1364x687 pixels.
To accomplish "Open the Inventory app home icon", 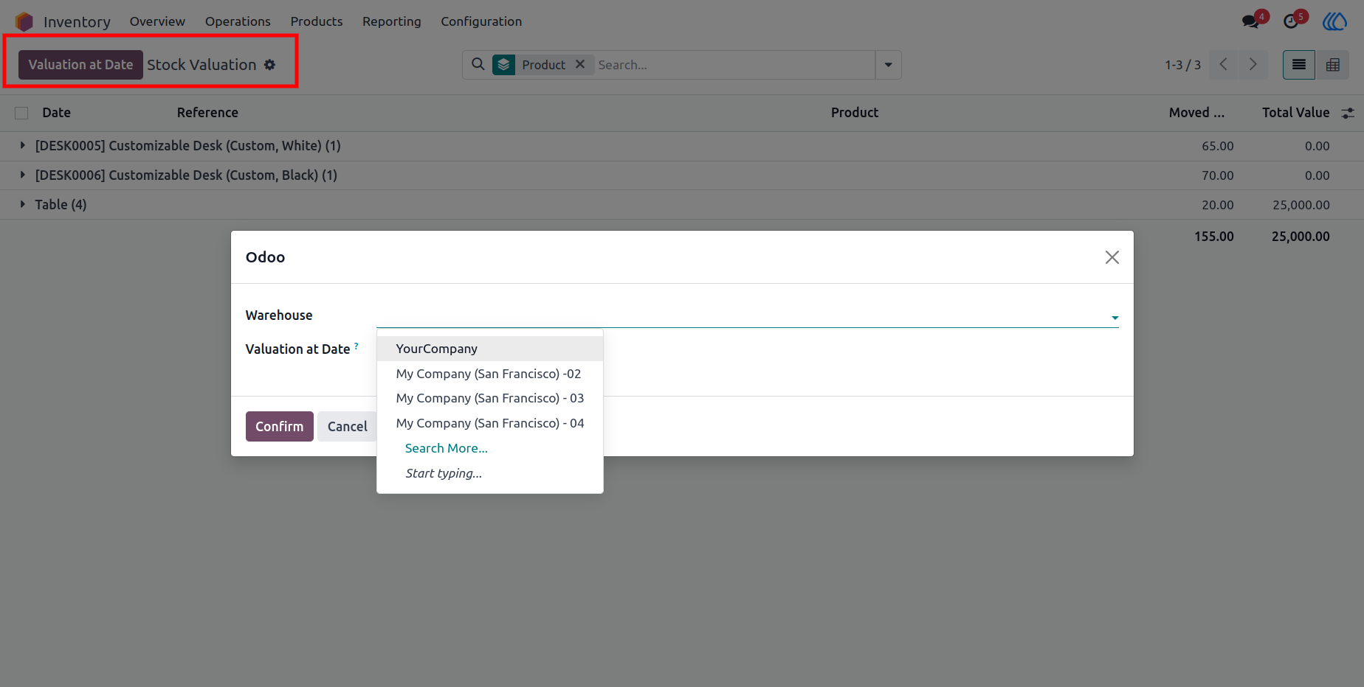I will click(24, 21).
